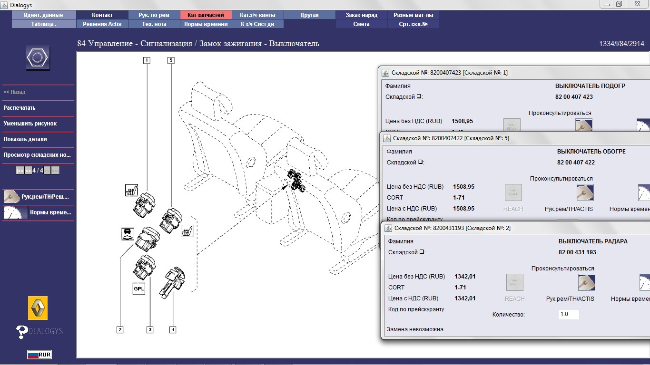Go to next drawing page
The image size is (650, 365).
click(x=48, y=170)
